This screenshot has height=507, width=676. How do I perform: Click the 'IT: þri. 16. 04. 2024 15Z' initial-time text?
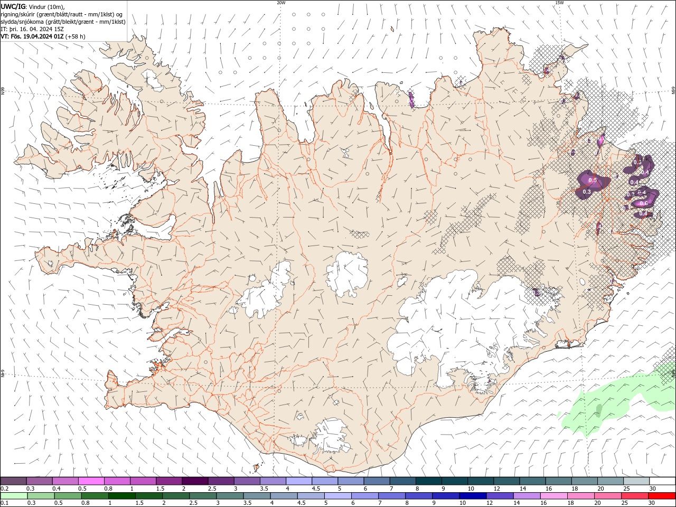(33, 29)
